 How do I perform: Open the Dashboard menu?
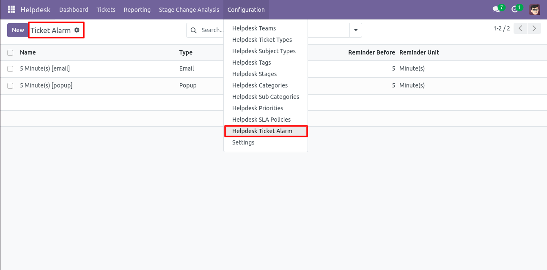point(74,9)
